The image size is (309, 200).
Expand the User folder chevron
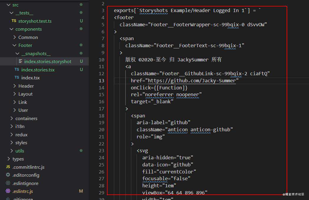pos(14,110)
